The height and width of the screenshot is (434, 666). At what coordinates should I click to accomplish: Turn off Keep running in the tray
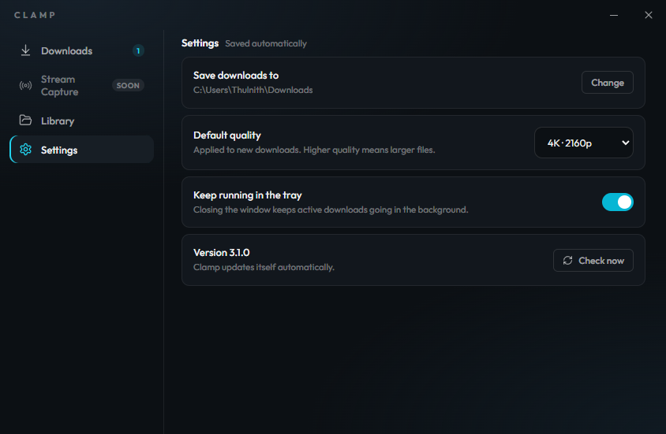pos(618,202)
